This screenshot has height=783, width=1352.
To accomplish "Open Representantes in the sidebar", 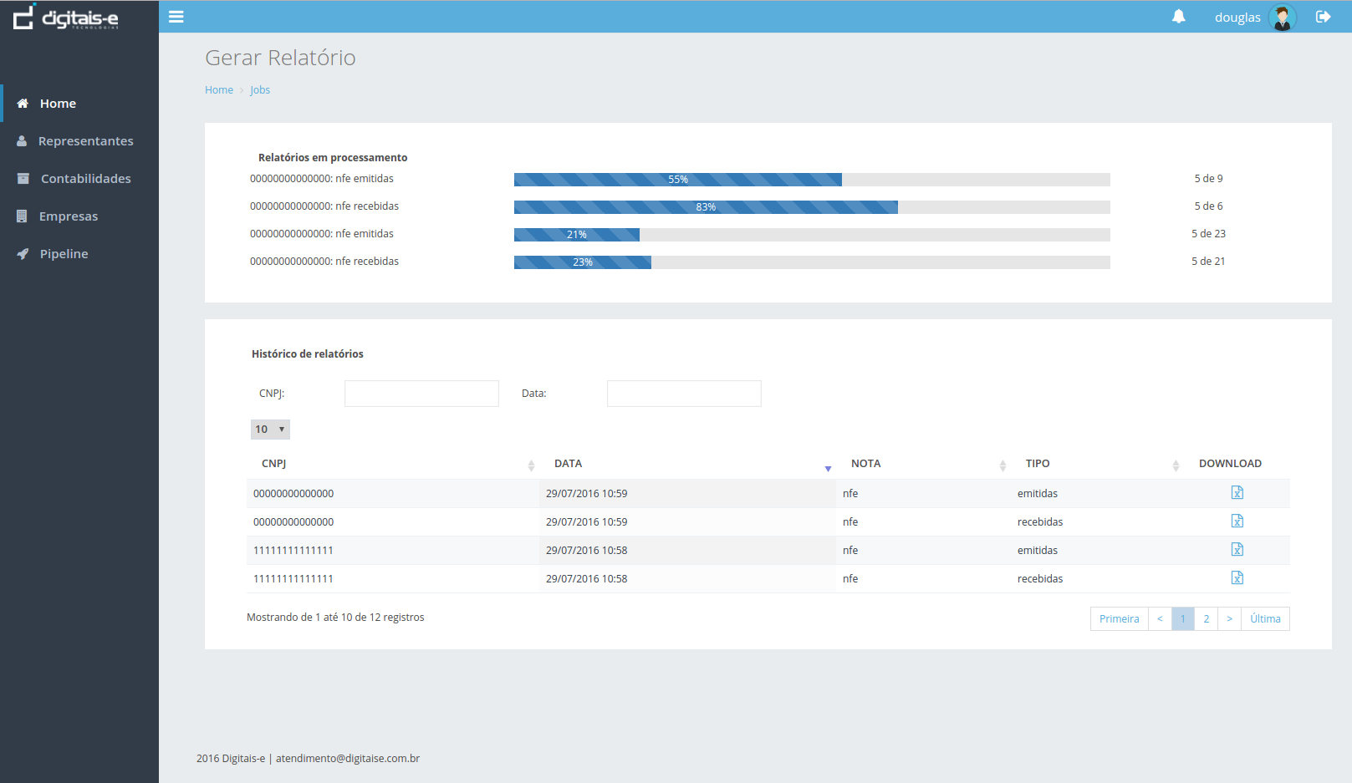I will (x=85, y=141).
